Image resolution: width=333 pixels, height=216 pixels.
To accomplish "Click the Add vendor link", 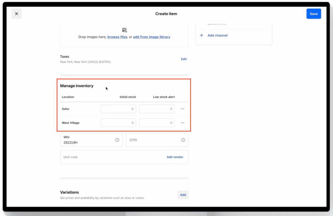I will coord(175,157).
